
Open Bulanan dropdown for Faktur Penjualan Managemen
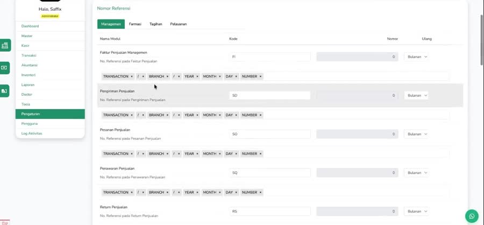click(416, 57)
